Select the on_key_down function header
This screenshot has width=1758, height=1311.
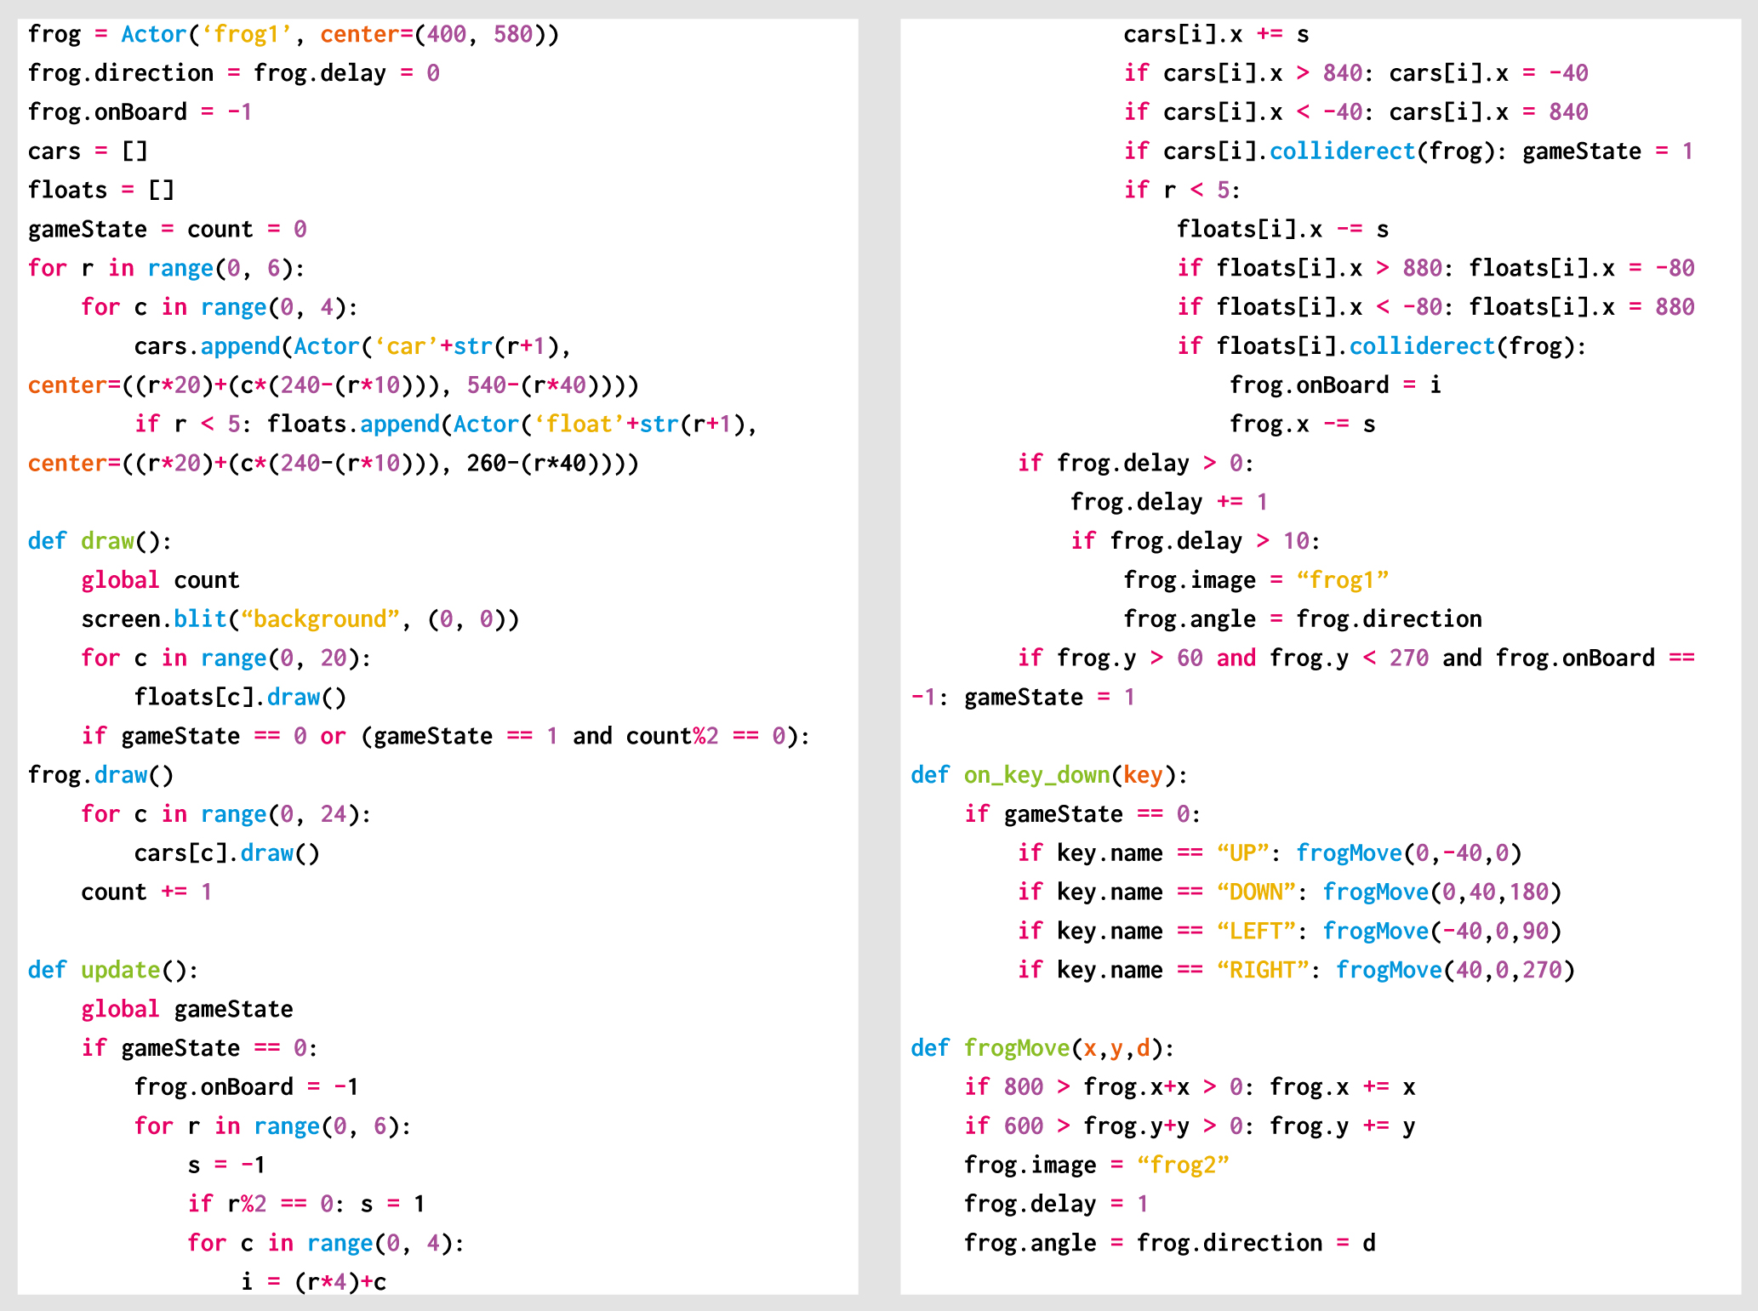pyautogui.click(x=1036, y=774)
